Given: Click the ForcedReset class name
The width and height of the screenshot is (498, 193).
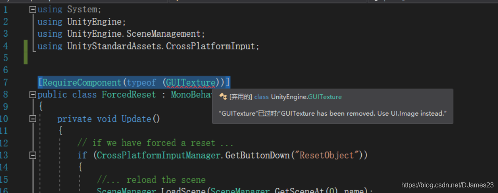Looking at the screenshot, I should point(129,95).
